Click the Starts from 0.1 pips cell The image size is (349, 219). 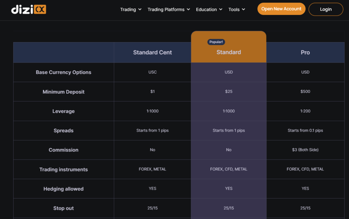point(305,130)
